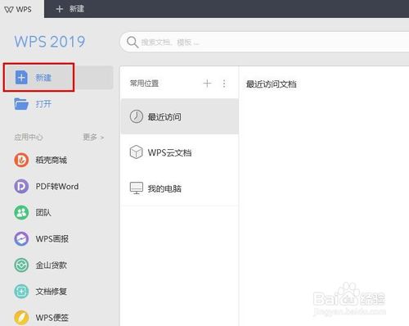
Task: Click 常用位置 heading
Action: click(x=144, y=84)
